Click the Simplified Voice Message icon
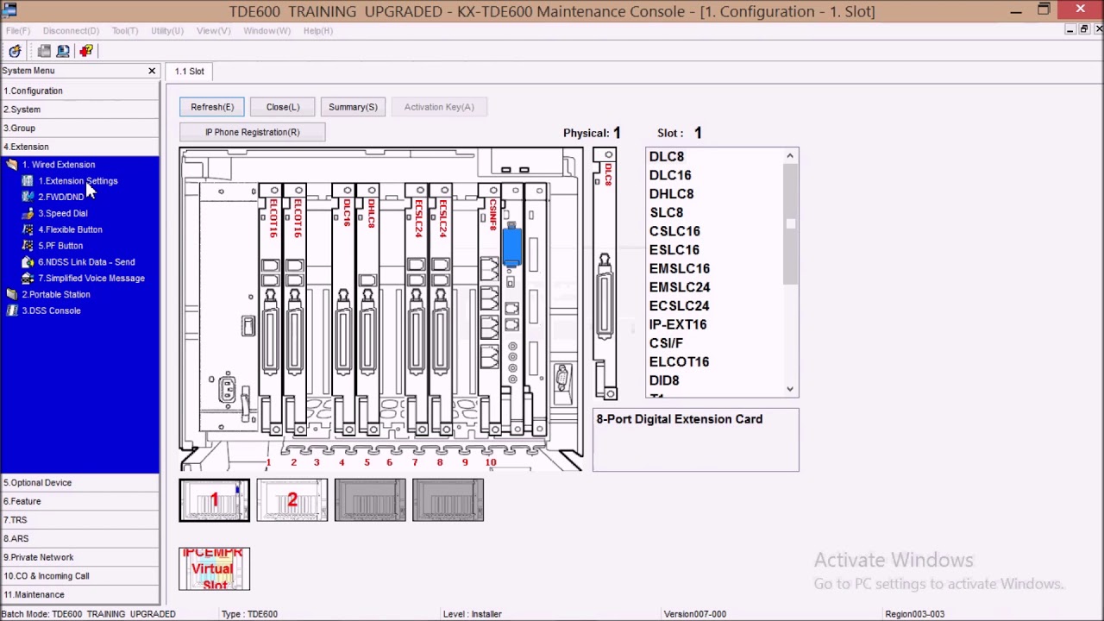The width and height of the screenshot is (1104, 621). 28,279
